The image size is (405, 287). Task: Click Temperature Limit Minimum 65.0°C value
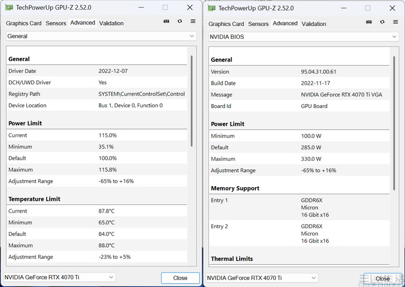pos(106,222)
